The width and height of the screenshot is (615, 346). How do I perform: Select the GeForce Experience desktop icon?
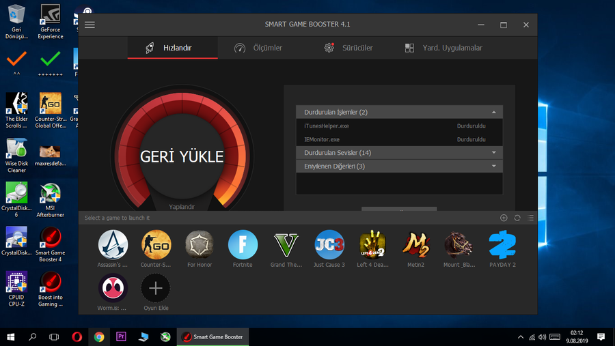tap(50, 22)
